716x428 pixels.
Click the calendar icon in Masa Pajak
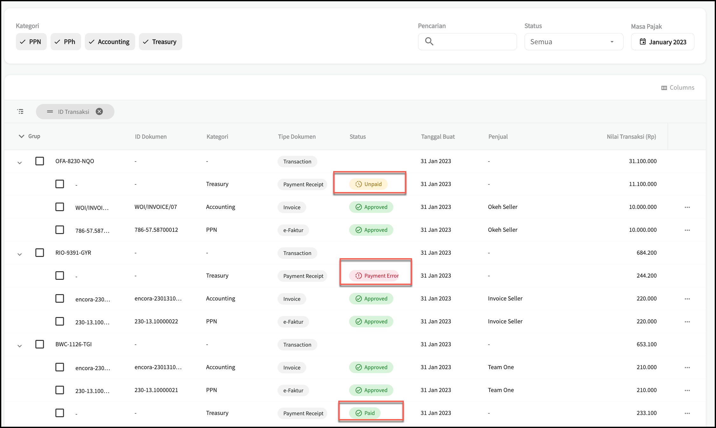pyautogui.click(x=643, y=42)
